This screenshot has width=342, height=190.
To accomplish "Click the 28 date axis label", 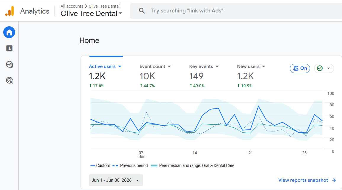I will click(304, 153).
